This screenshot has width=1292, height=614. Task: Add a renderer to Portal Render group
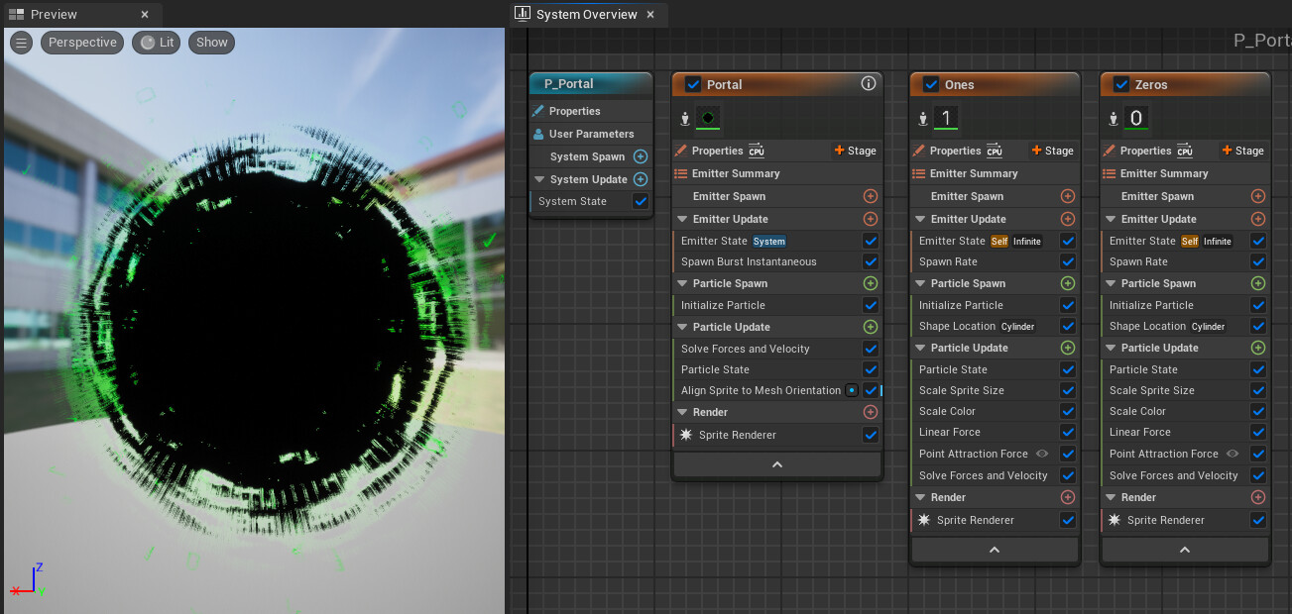coord(871,412)
